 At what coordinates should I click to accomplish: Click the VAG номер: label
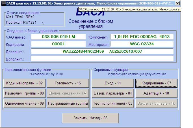click(16, 37)
